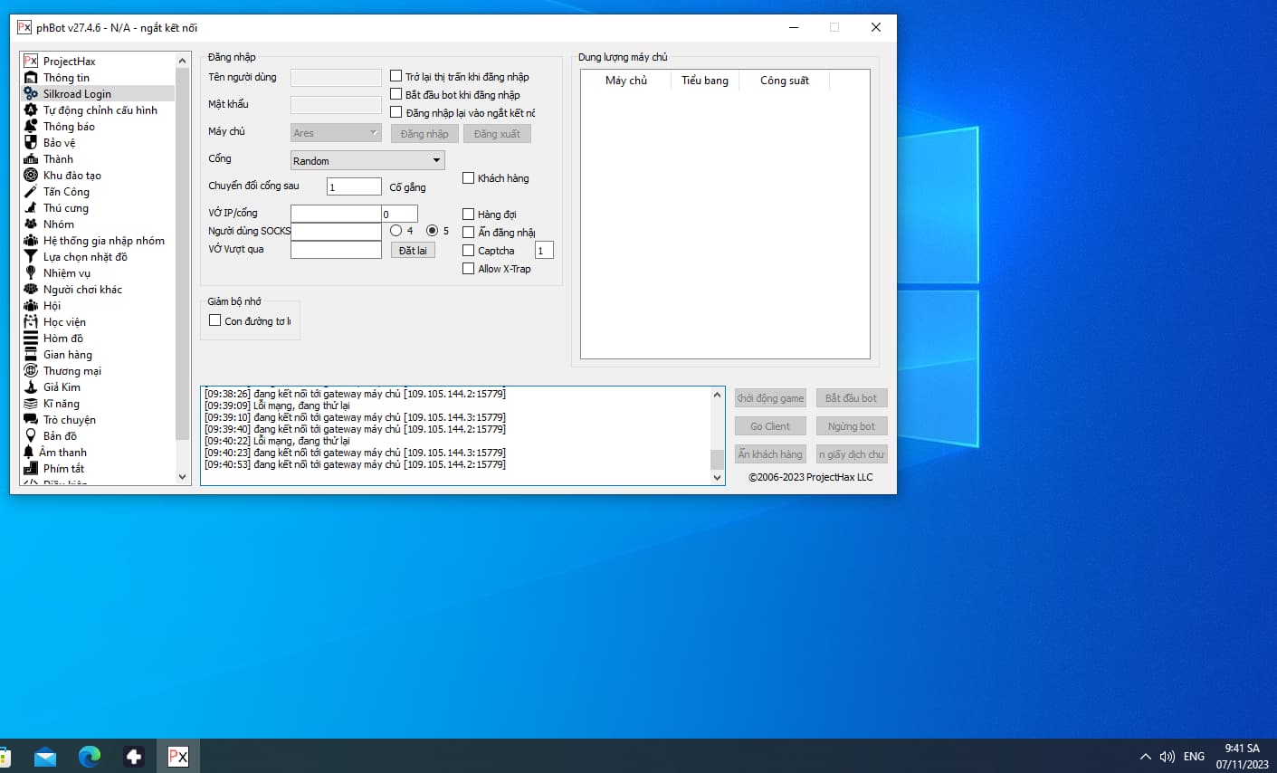
Task: Launch Microsoft Edge from the taskbar
Action: click(x=89, y=756)
